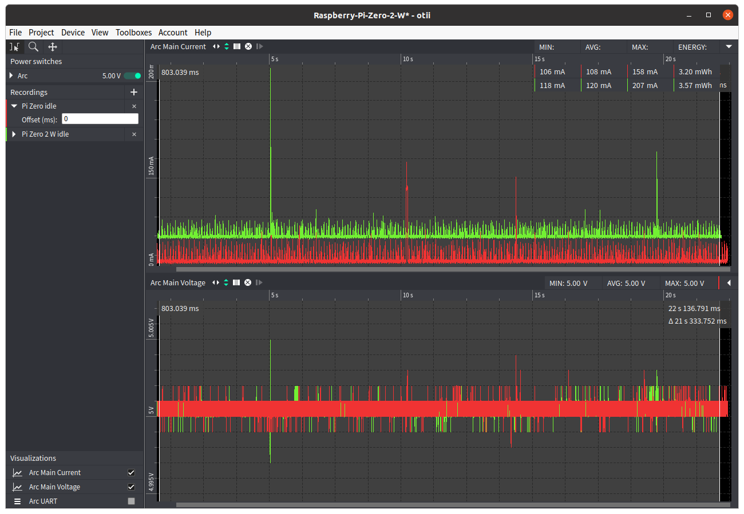Click the 20 s marker on voltage timeline
This screenshot has width=744, height=514.
point(670,296)
